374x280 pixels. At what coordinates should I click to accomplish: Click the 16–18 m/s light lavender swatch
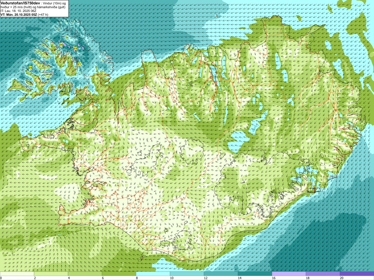pos(289,274)
